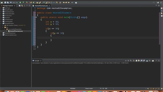The height and width of the screenshot is (92, 163).
Task: Click the Save All toolbar icon
Action: [x=8, y=3]
